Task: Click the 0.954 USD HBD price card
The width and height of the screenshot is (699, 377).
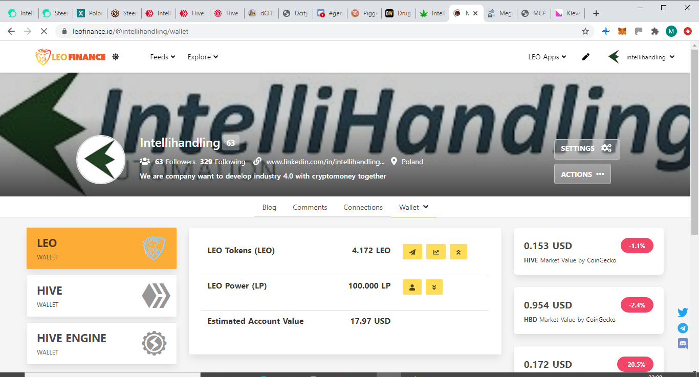Action: click(x=588, y=311)
